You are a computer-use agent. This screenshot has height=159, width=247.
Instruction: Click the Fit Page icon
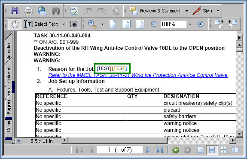click(x=126, y=24)
